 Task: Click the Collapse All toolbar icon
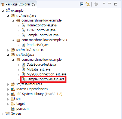click(x=81, y=4)
